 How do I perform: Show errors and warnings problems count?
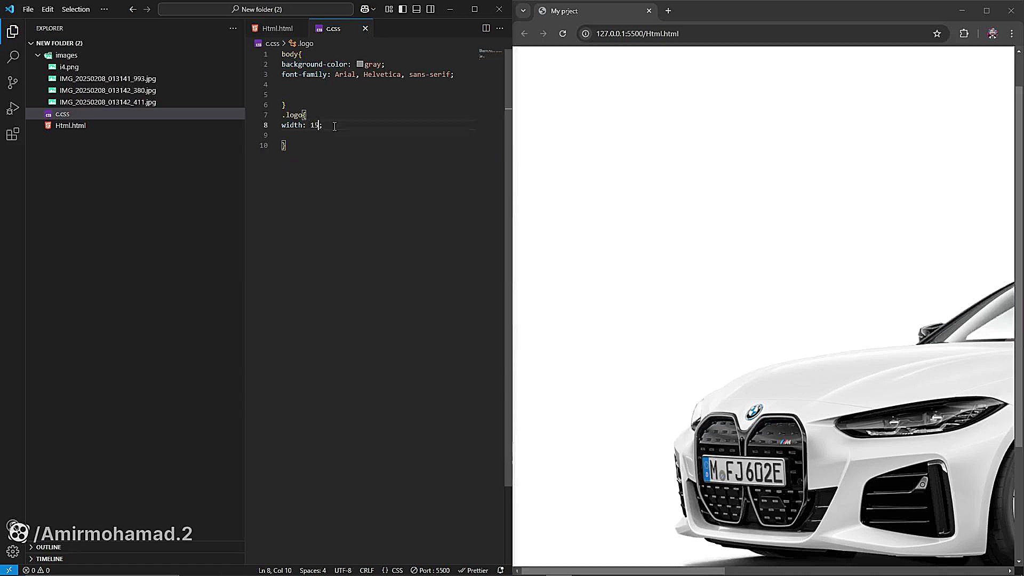tap(36, 570)
